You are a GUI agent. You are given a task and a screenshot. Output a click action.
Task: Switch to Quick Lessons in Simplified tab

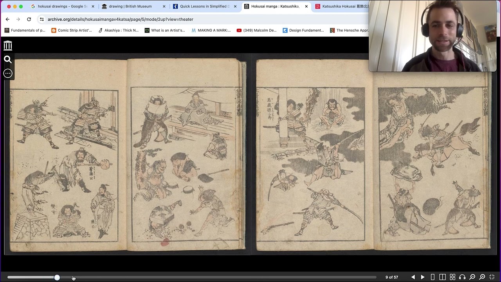coord(205,6)
